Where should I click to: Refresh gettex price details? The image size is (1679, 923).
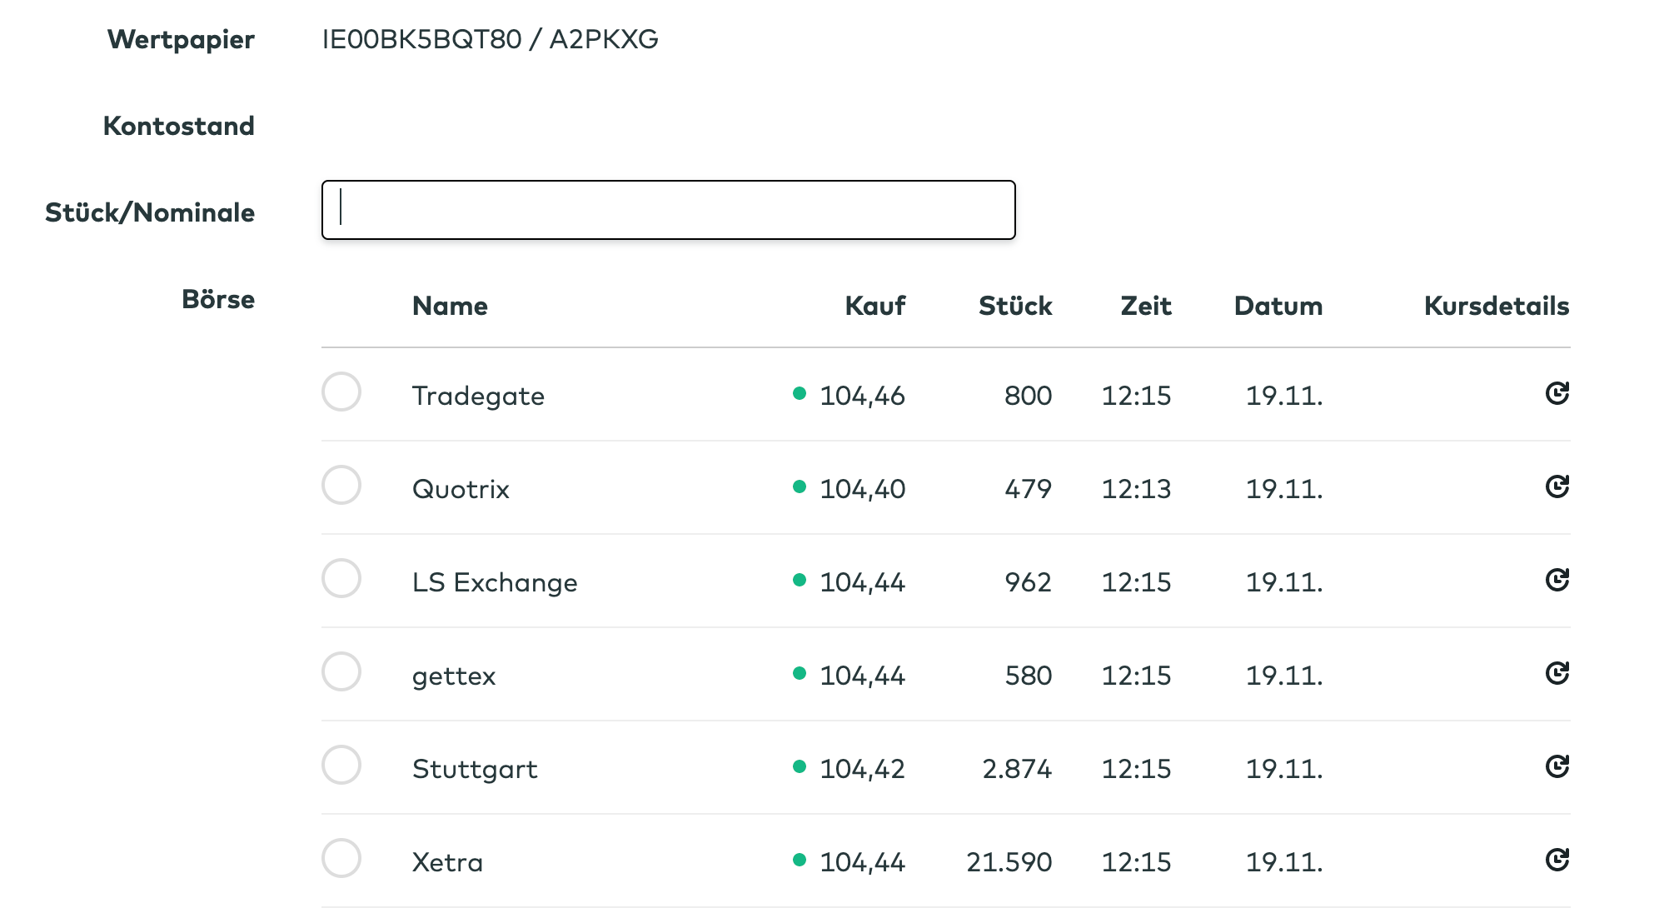point(1557,673)
